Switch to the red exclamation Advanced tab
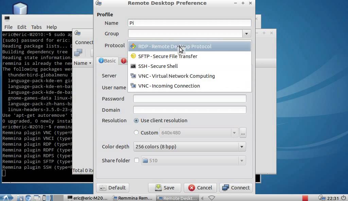The height and width of the screenshot is (201, 348). [123, 61]
